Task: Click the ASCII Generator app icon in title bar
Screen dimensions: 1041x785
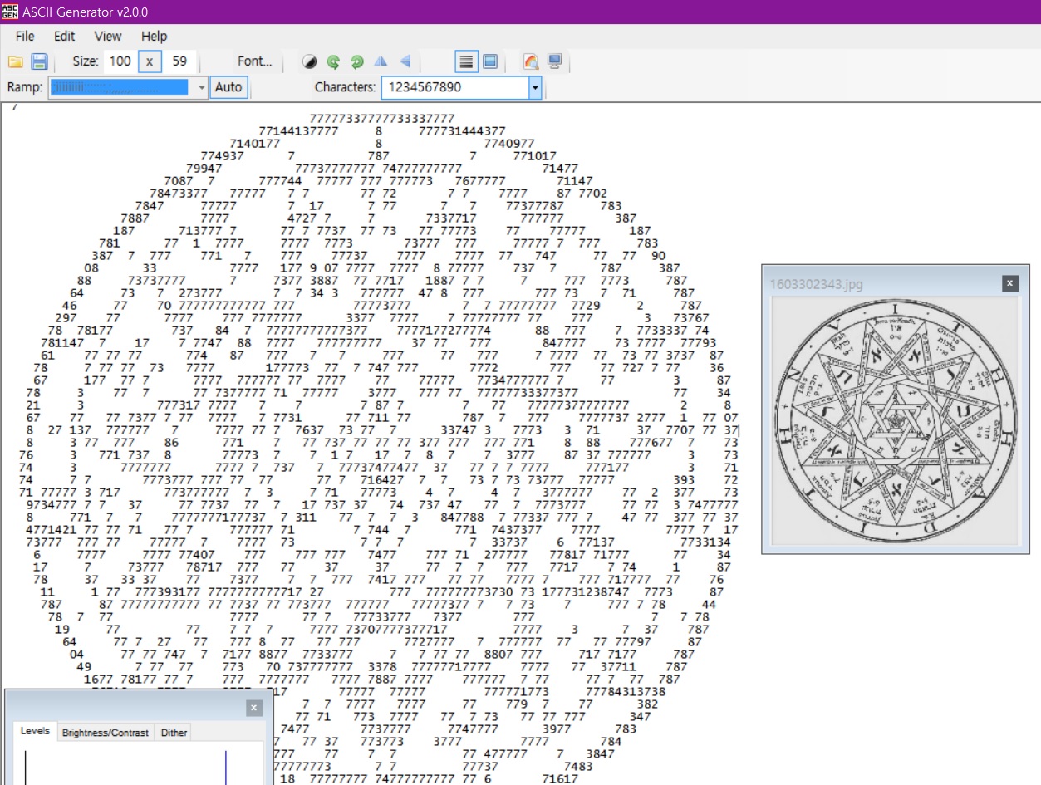Action: pos(10,12)
